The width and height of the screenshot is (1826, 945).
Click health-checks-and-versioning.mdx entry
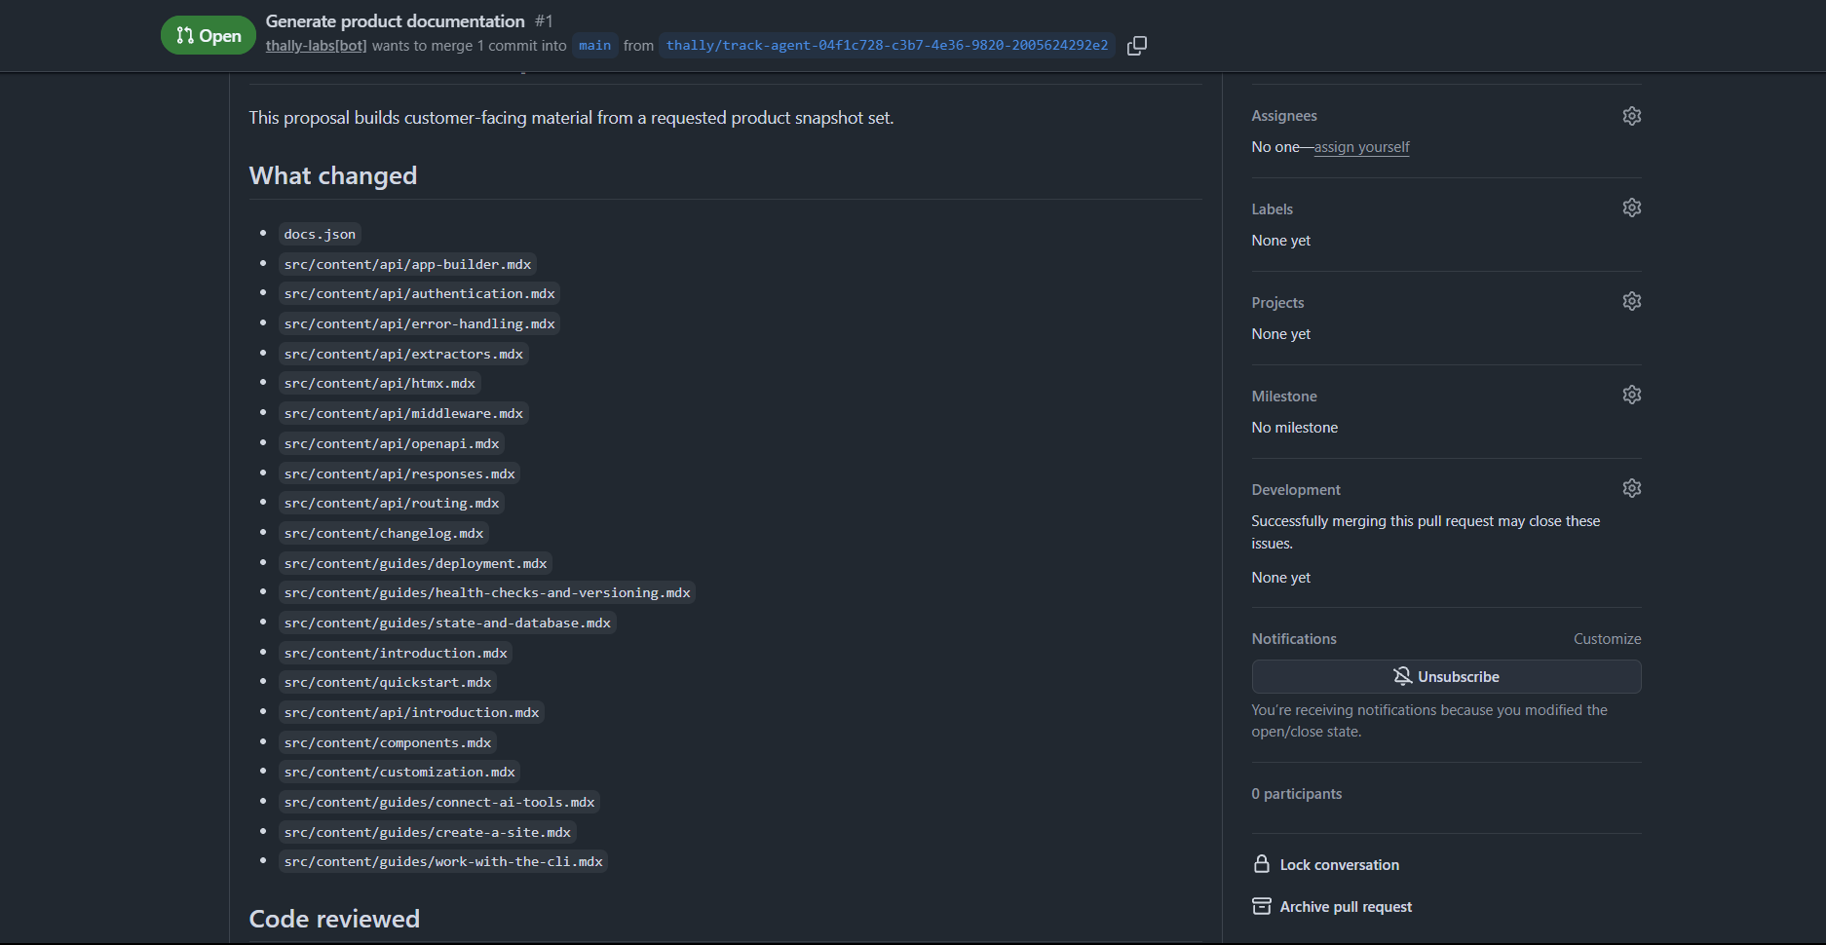click(x=487, y=592)
